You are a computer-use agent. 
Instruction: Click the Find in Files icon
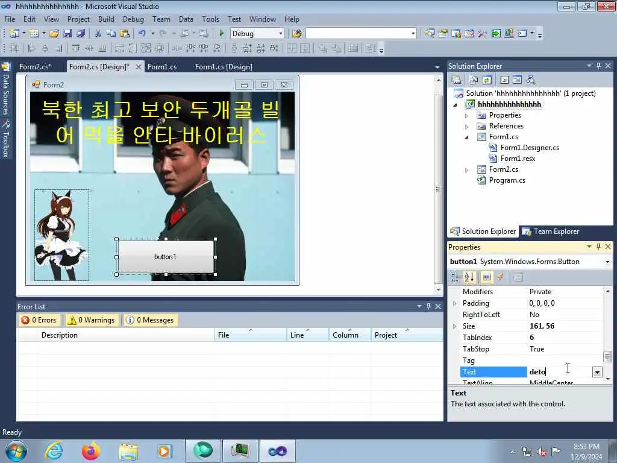point(297,34)
